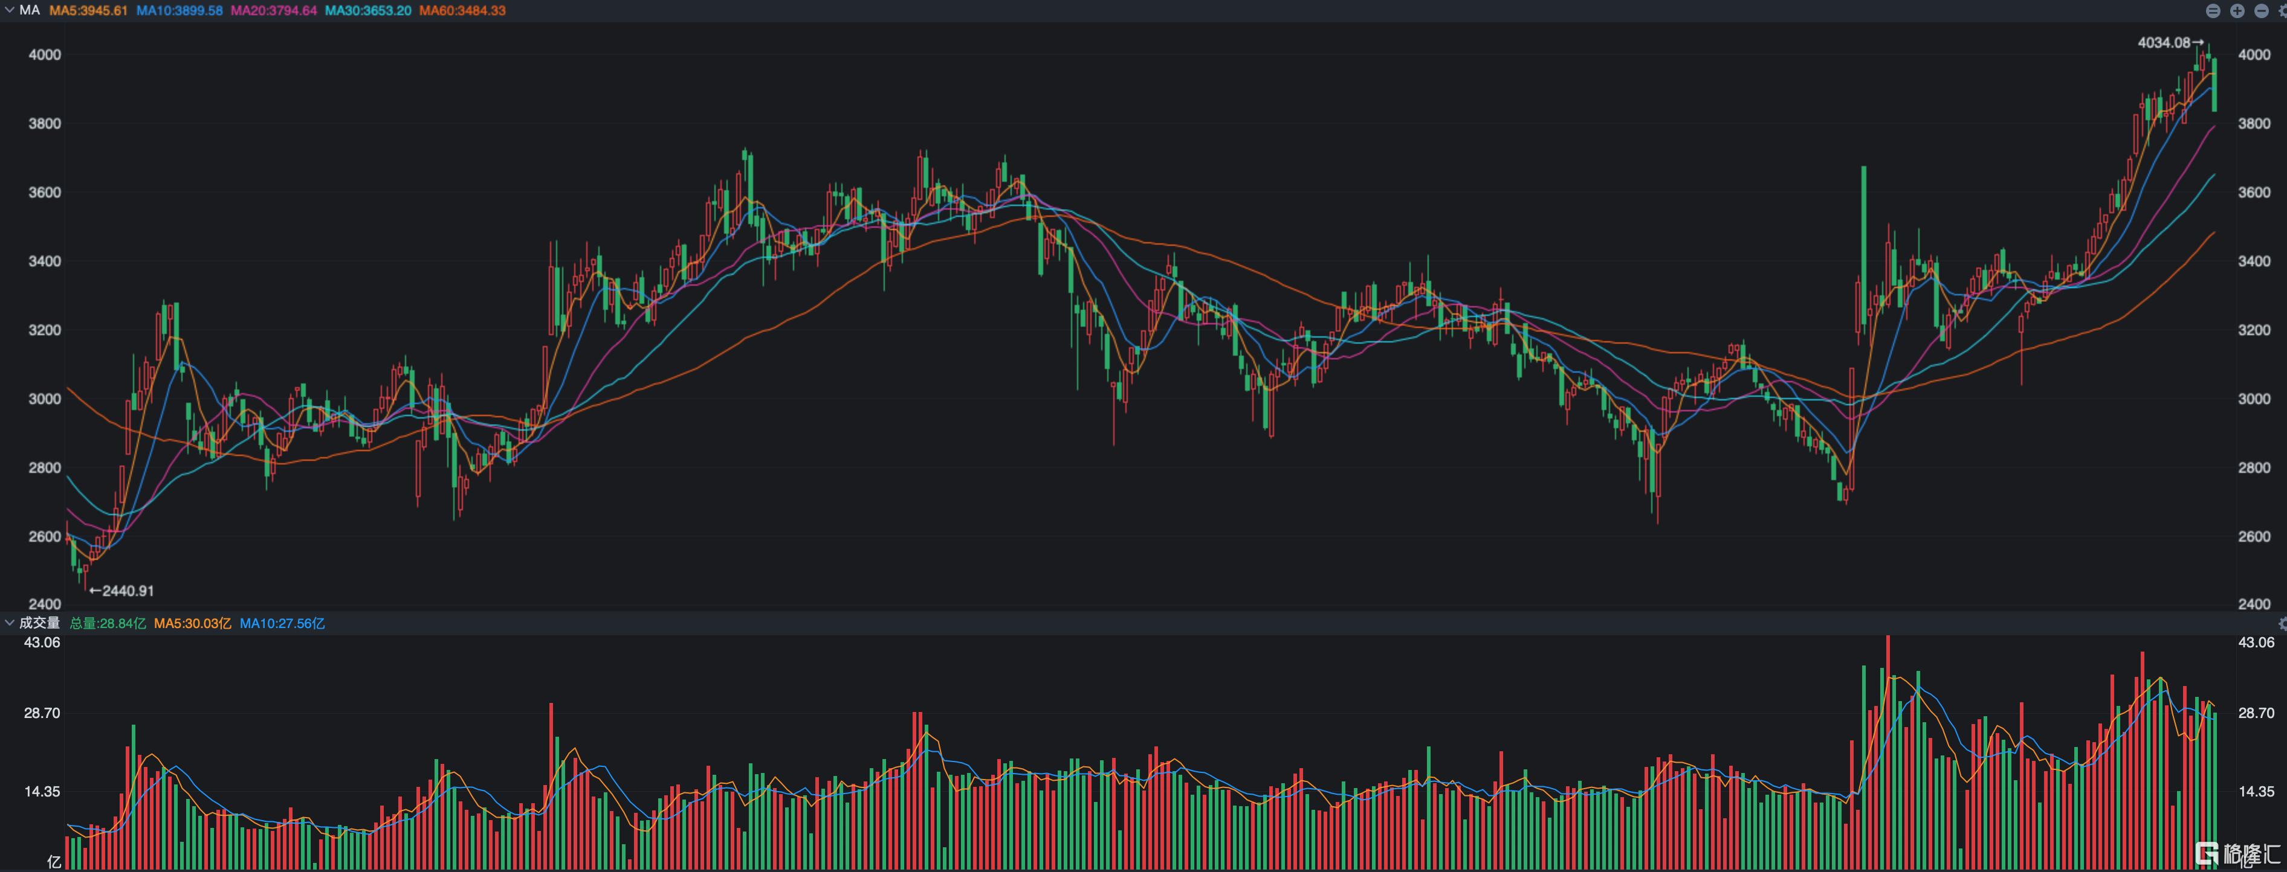This screenshot has height=872, width=2287.
Task: Click the volume MA5:30.03亿 label
Action: (193, 624)
